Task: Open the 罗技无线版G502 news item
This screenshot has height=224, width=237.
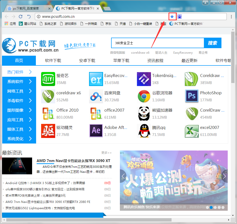Action: [x=40, y=208]
